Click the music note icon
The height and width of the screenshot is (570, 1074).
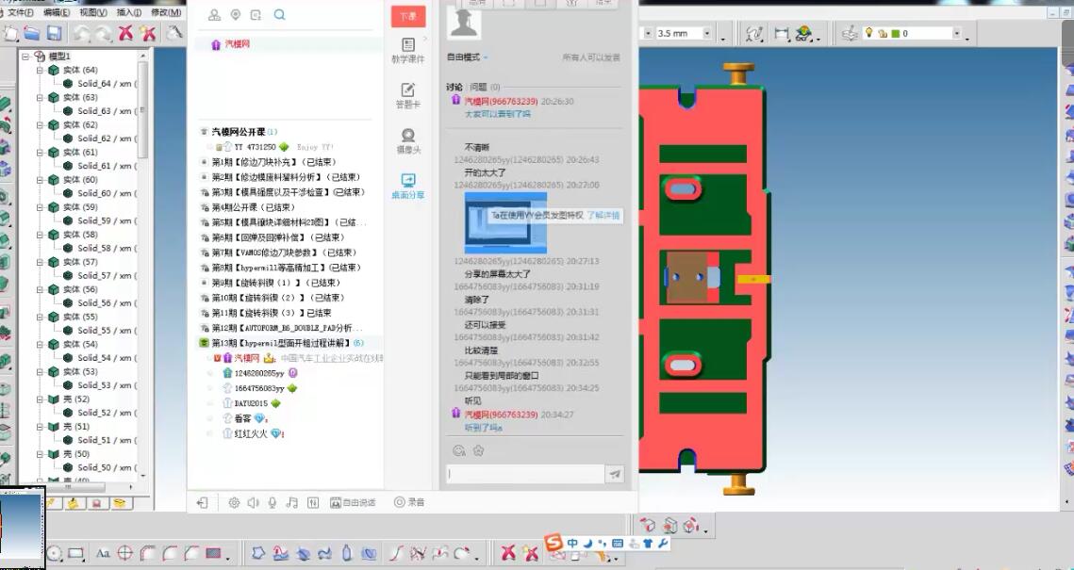pyautogui.click(x=292, y=503)
